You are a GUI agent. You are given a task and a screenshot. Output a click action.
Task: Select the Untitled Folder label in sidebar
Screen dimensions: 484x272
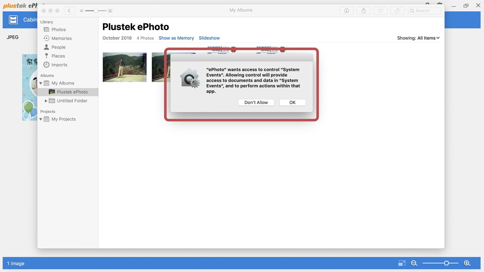[72, 101]
